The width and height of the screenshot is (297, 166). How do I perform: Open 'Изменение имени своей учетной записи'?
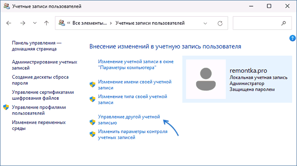135,85
